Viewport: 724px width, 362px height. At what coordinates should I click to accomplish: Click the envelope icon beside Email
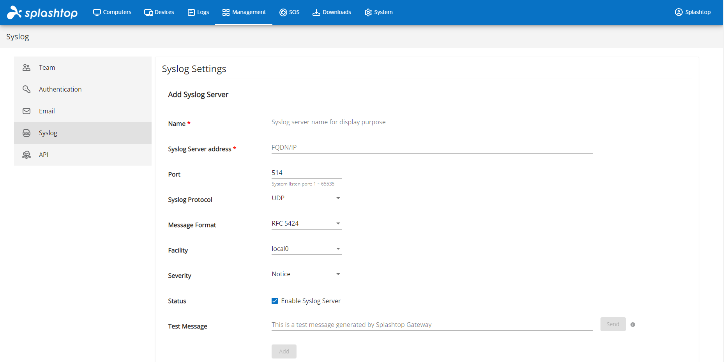[x=26, y=111]
